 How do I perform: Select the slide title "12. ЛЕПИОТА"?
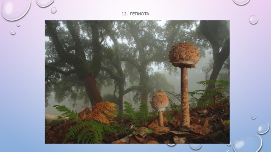click(x=135, y=14)
